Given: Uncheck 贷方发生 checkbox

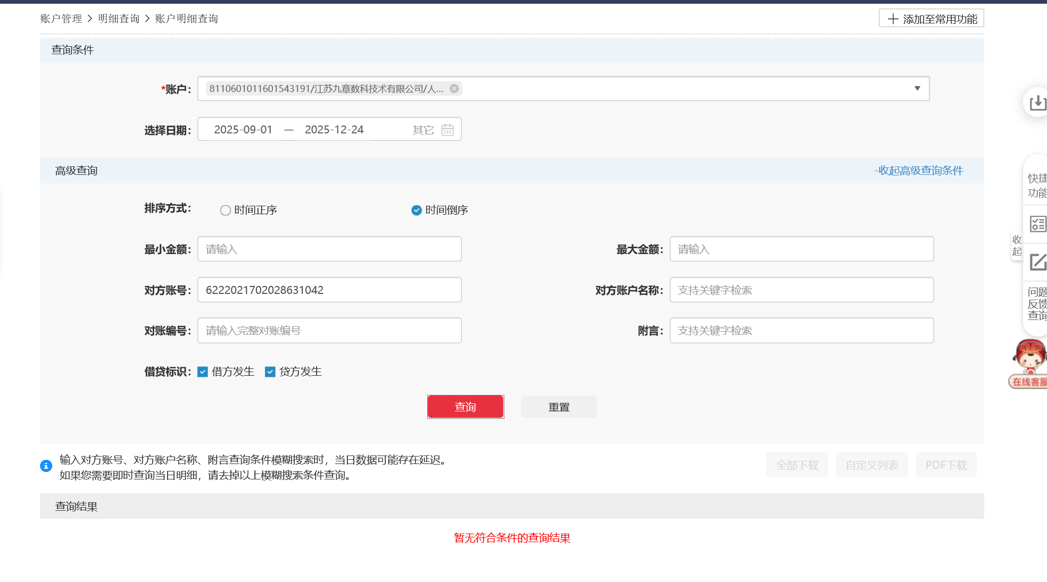Looking at the screenshot, I should tap(270, 372).
